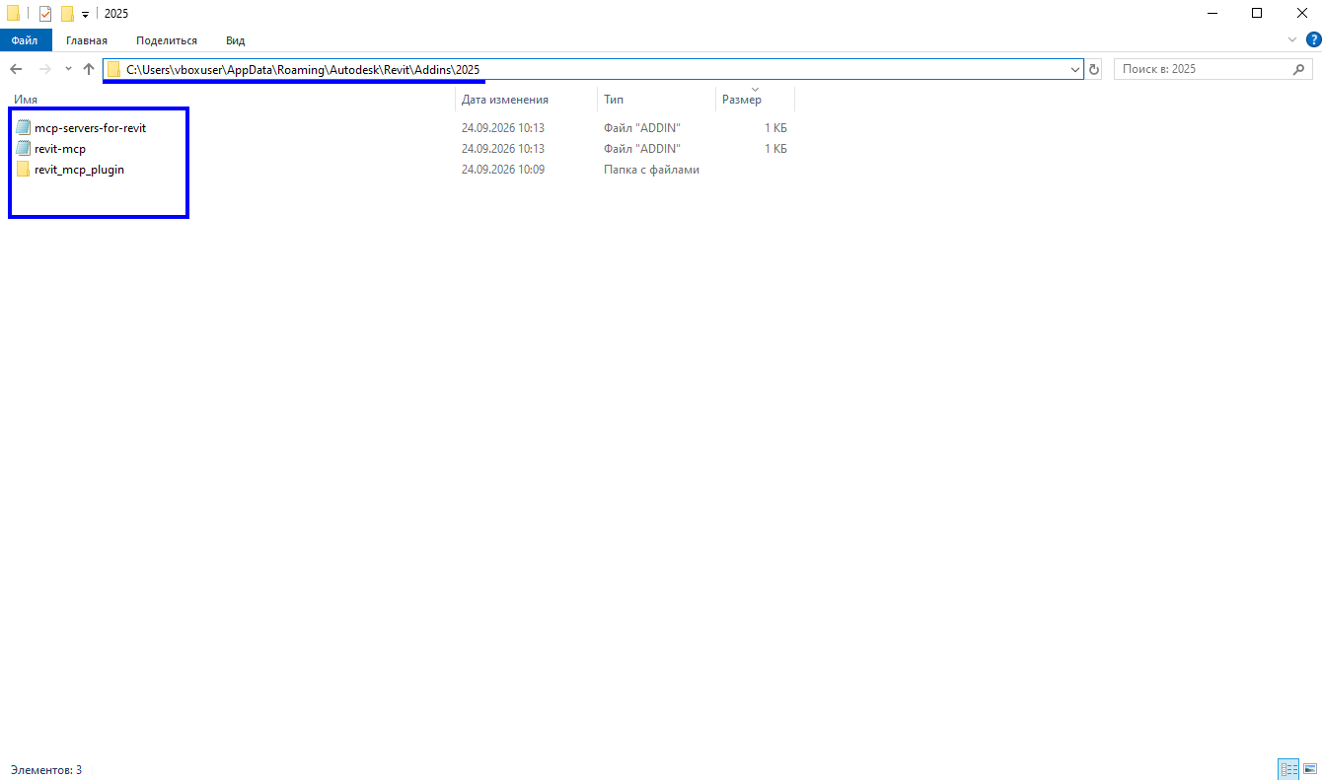Select the revit_mcp_plugin folder name

(79, 170)
